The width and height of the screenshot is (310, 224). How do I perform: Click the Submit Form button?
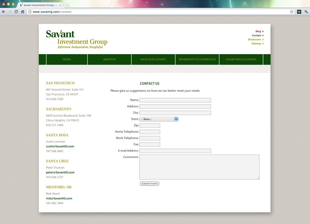(x=149, y=184)
